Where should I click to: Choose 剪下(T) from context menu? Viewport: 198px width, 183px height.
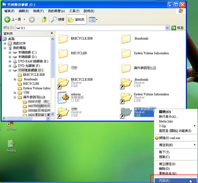(164, 152)
